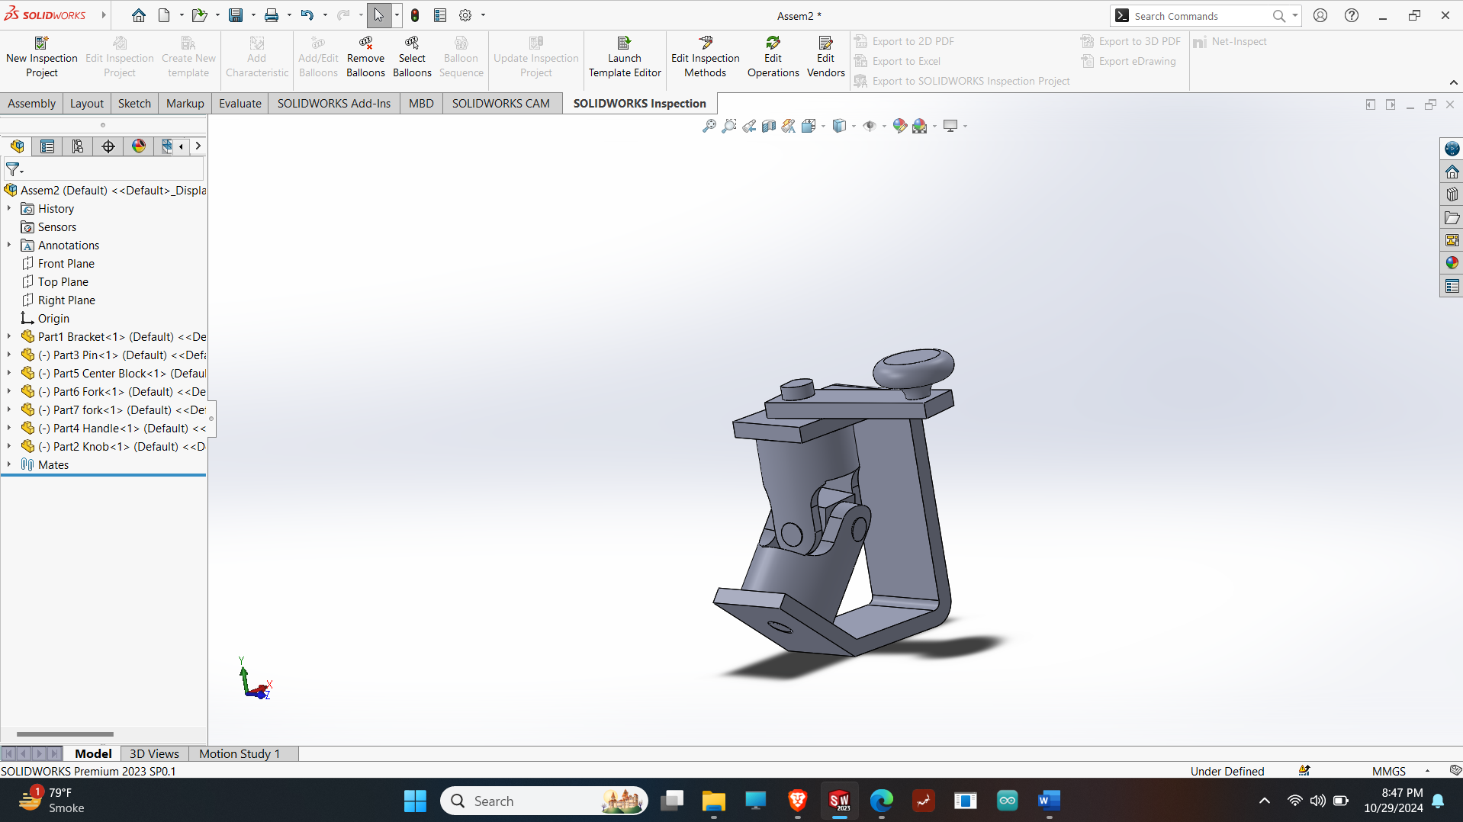Select the Origin tree item
The width and height of the screenshot is (1463, 822).
(x=53, y=318)
